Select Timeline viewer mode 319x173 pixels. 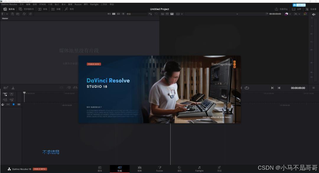pyautogui.click(x=172, y=14)
